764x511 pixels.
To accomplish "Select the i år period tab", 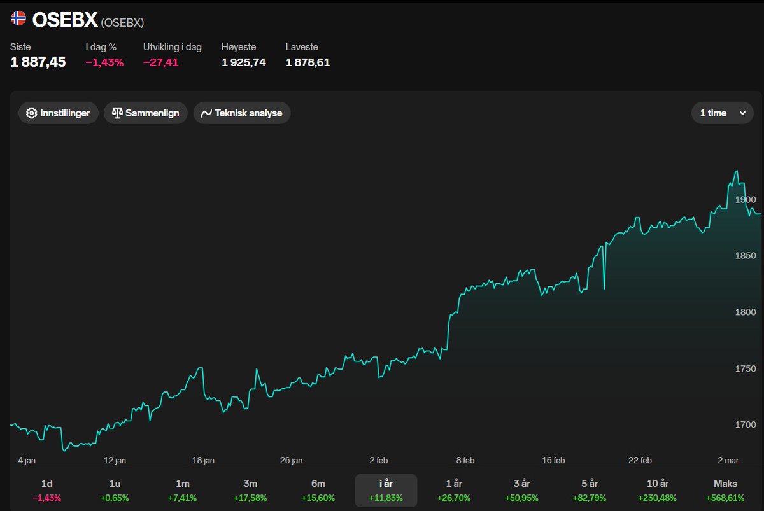I will tap(386, 490).
